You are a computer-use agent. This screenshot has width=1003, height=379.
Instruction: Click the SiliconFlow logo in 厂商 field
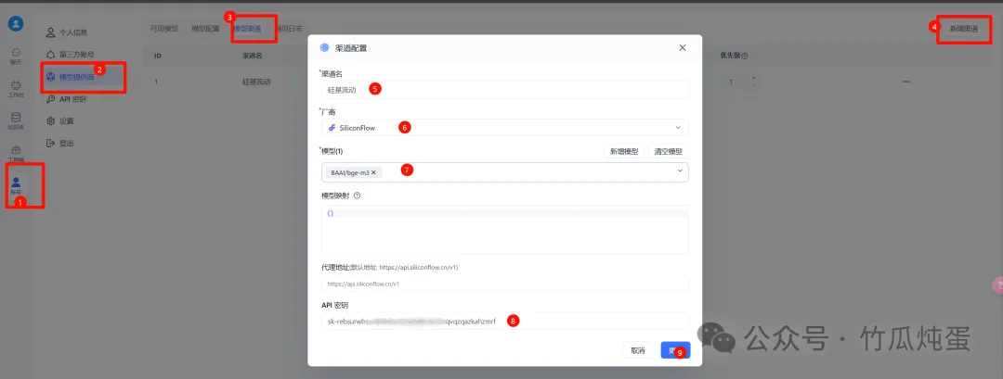332,128
